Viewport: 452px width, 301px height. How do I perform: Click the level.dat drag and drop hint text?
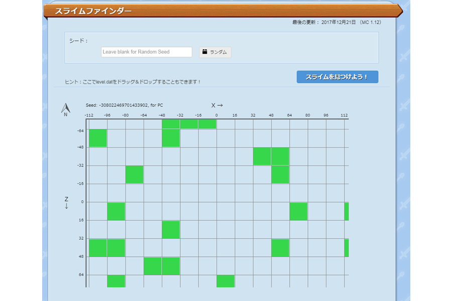(x=133, y=82)
